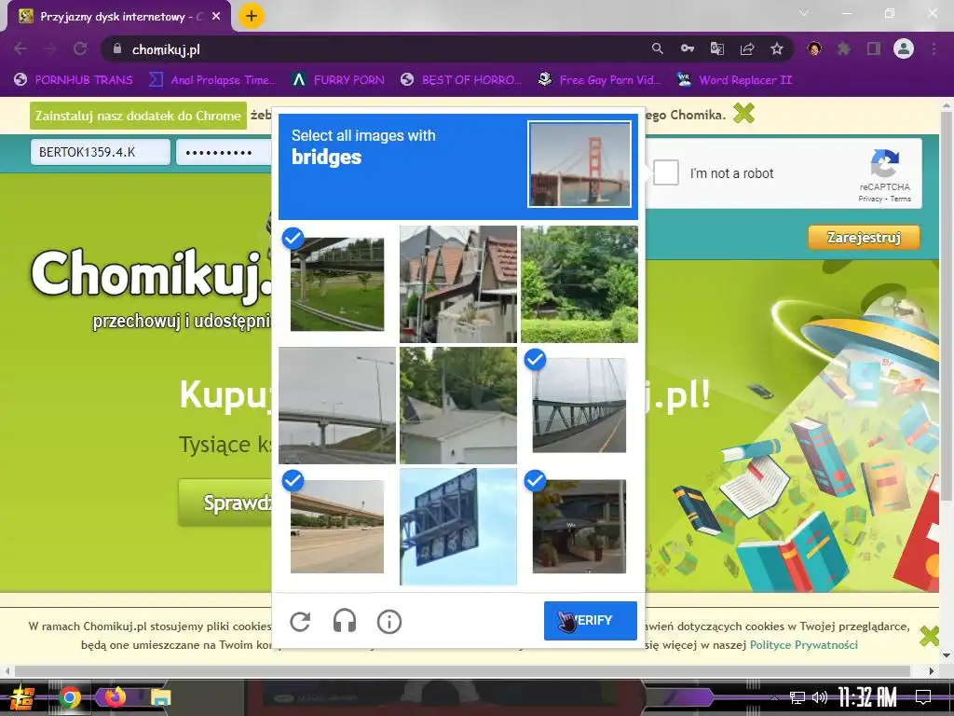The height and width of the screenshot is (716, 954).
Task: Open Chrome from the taskbar
Action: (x=70, y=697)
